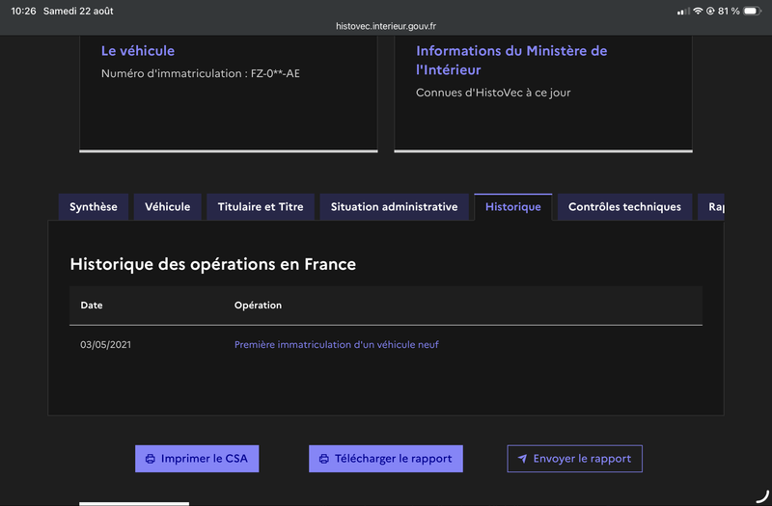Click printer icon in Télécharger le rapport

324,459
